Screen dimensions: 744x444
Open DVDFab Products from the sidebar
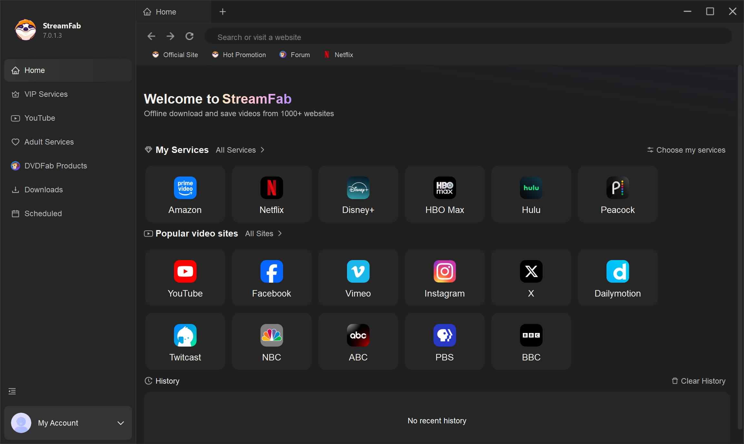pos(56,166)
